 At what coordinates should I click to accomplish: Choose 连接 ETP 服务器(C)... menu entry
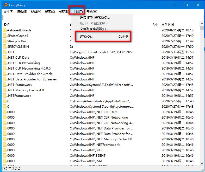(102, 18)
